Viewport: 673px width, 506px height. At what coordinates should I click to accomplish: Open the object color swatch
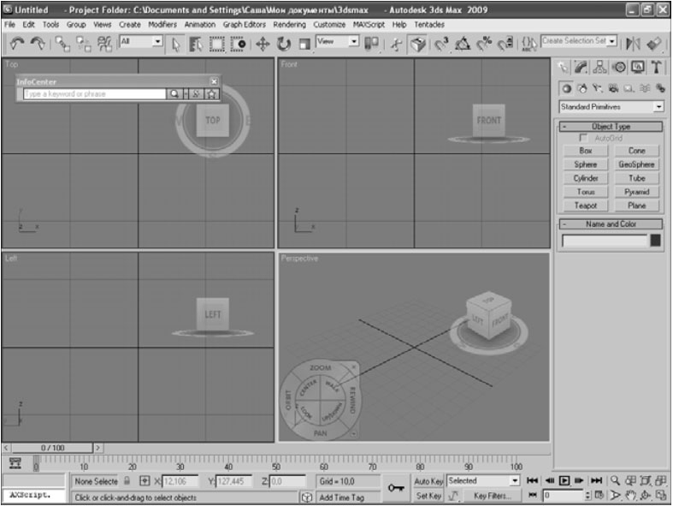point(655,241)
